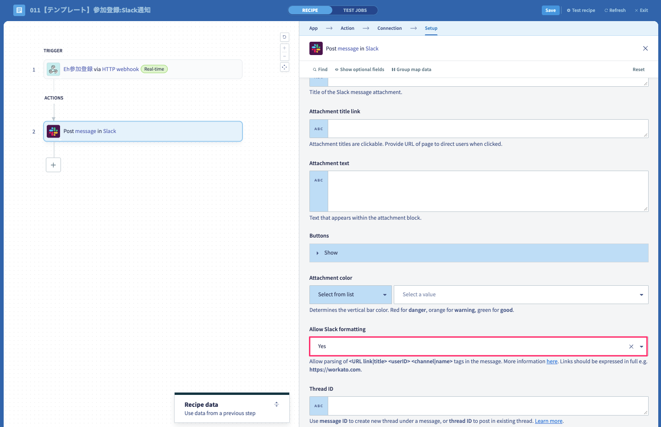The image size is (661, 427).
Task: Click the recipe document icon in header
Action: click(x=19, y=10)
